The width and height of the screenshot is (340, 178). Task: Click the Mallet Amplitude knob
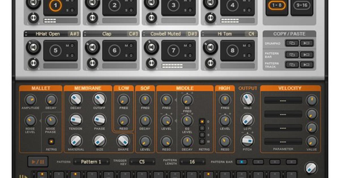click(x=30, y=100)
